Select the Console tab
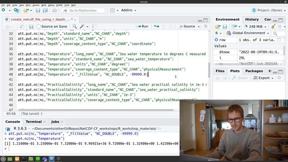This screenshot has height=162, width=288. click(13, 121)
